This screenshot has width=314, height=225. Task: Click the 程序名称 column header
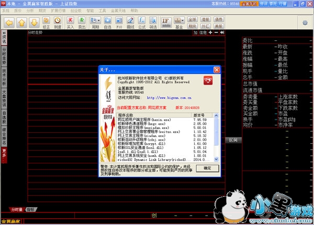pos(154,115)
